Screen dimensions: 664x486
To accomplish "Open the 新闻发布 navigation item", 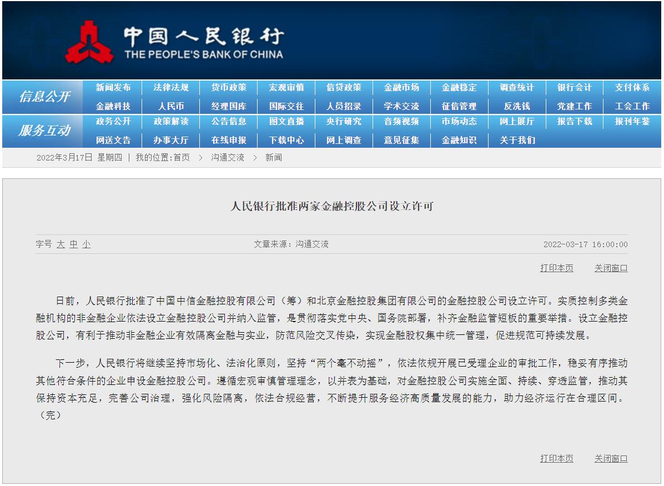I will pyautogui.click(x=114, y=87).
